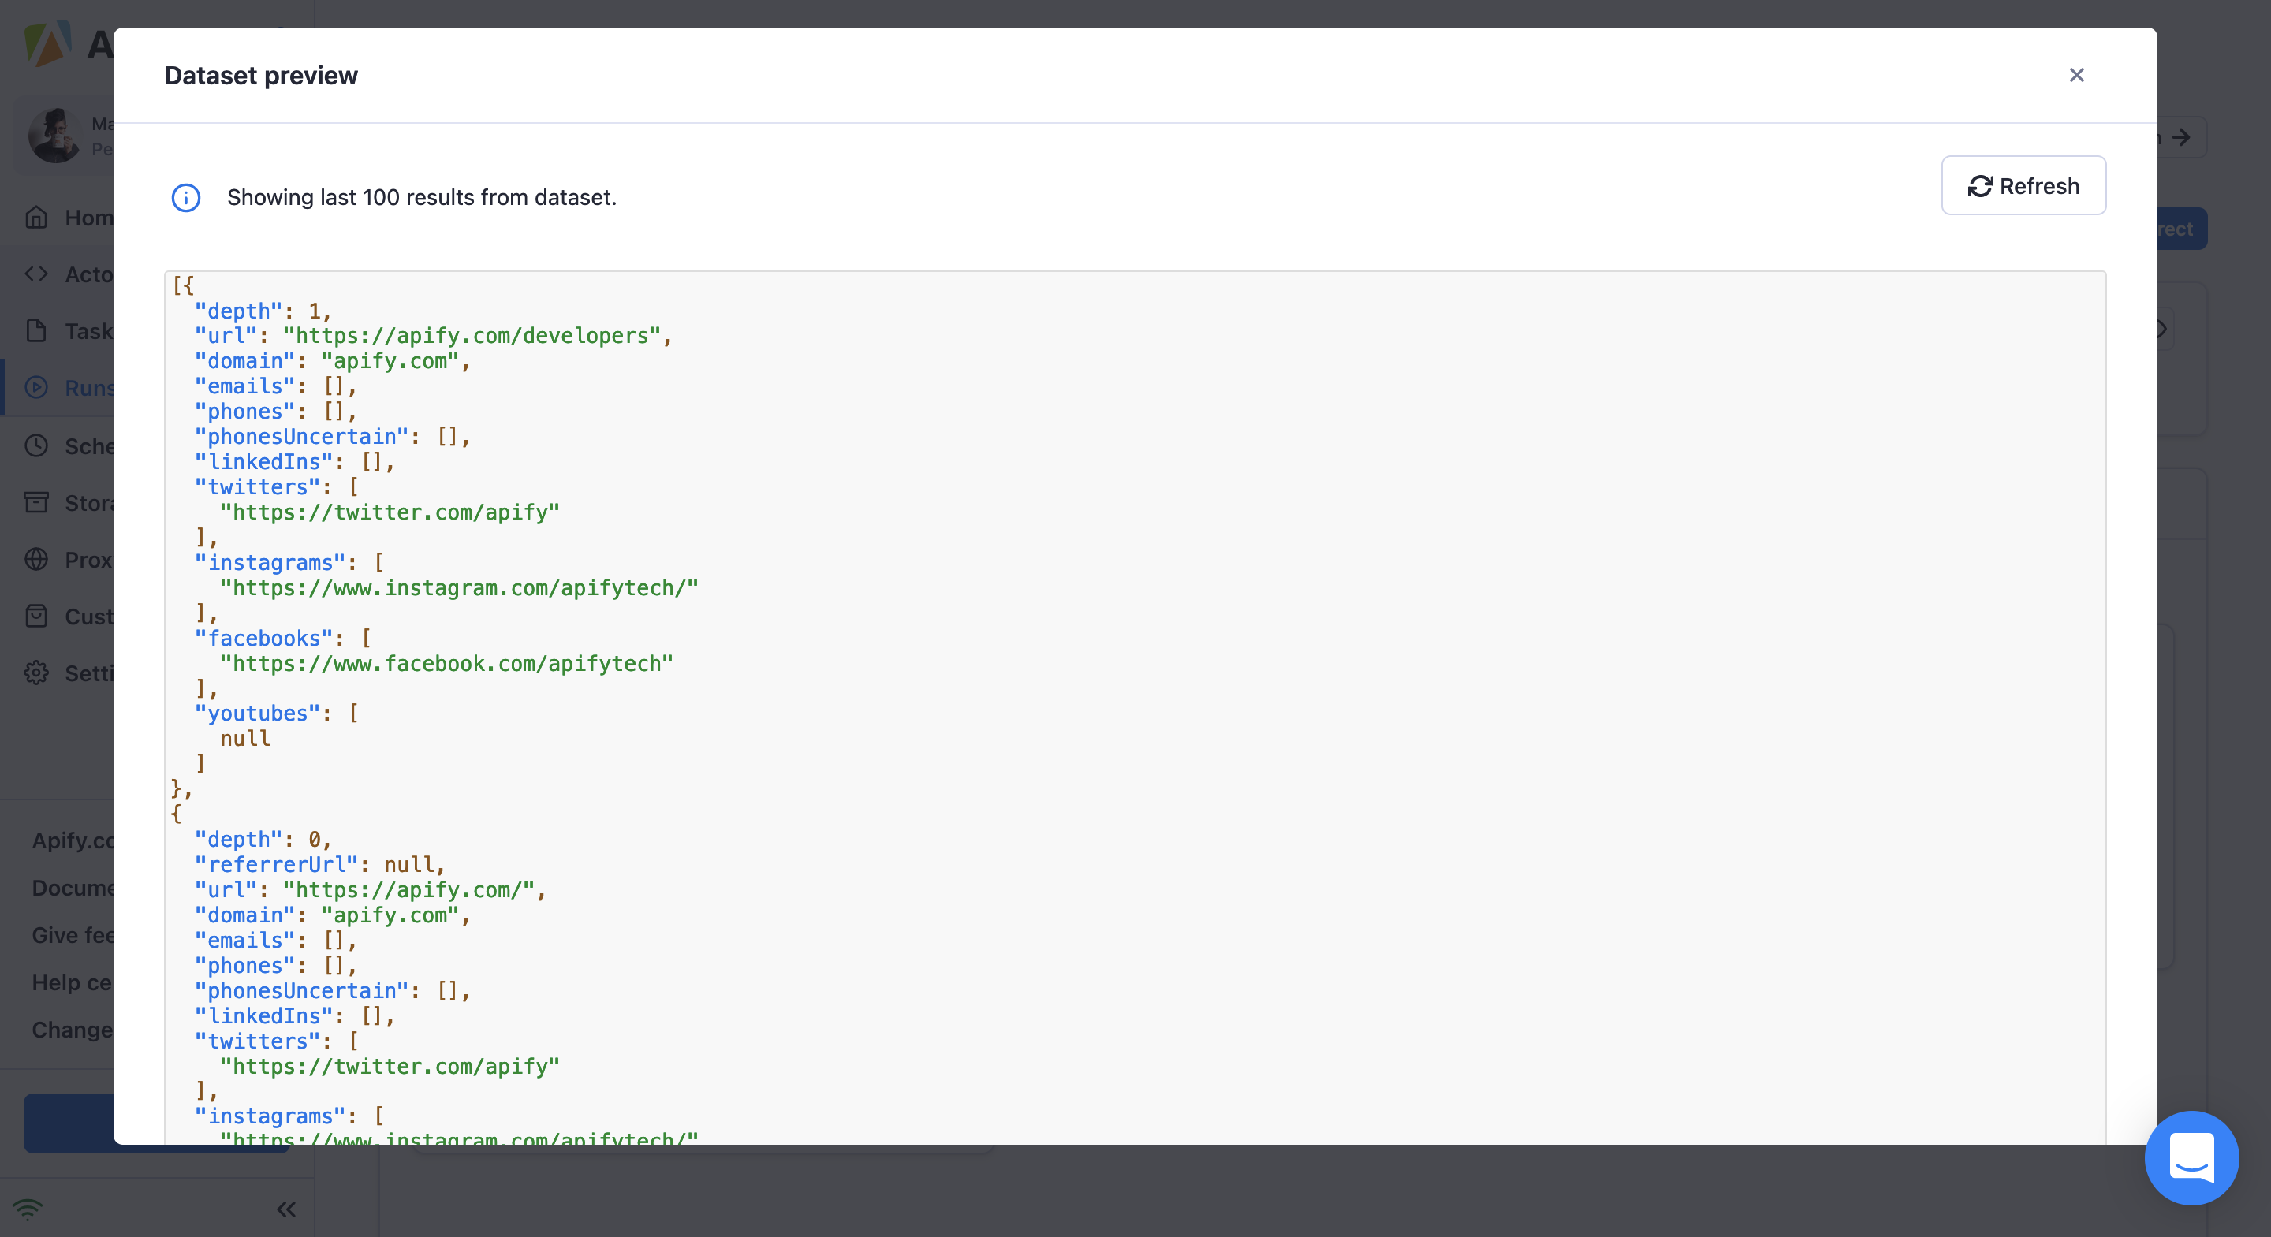Click the "phonesUncertain" key in the first record
This screenshot has width=2271, height=1237.
coord(301,437)
